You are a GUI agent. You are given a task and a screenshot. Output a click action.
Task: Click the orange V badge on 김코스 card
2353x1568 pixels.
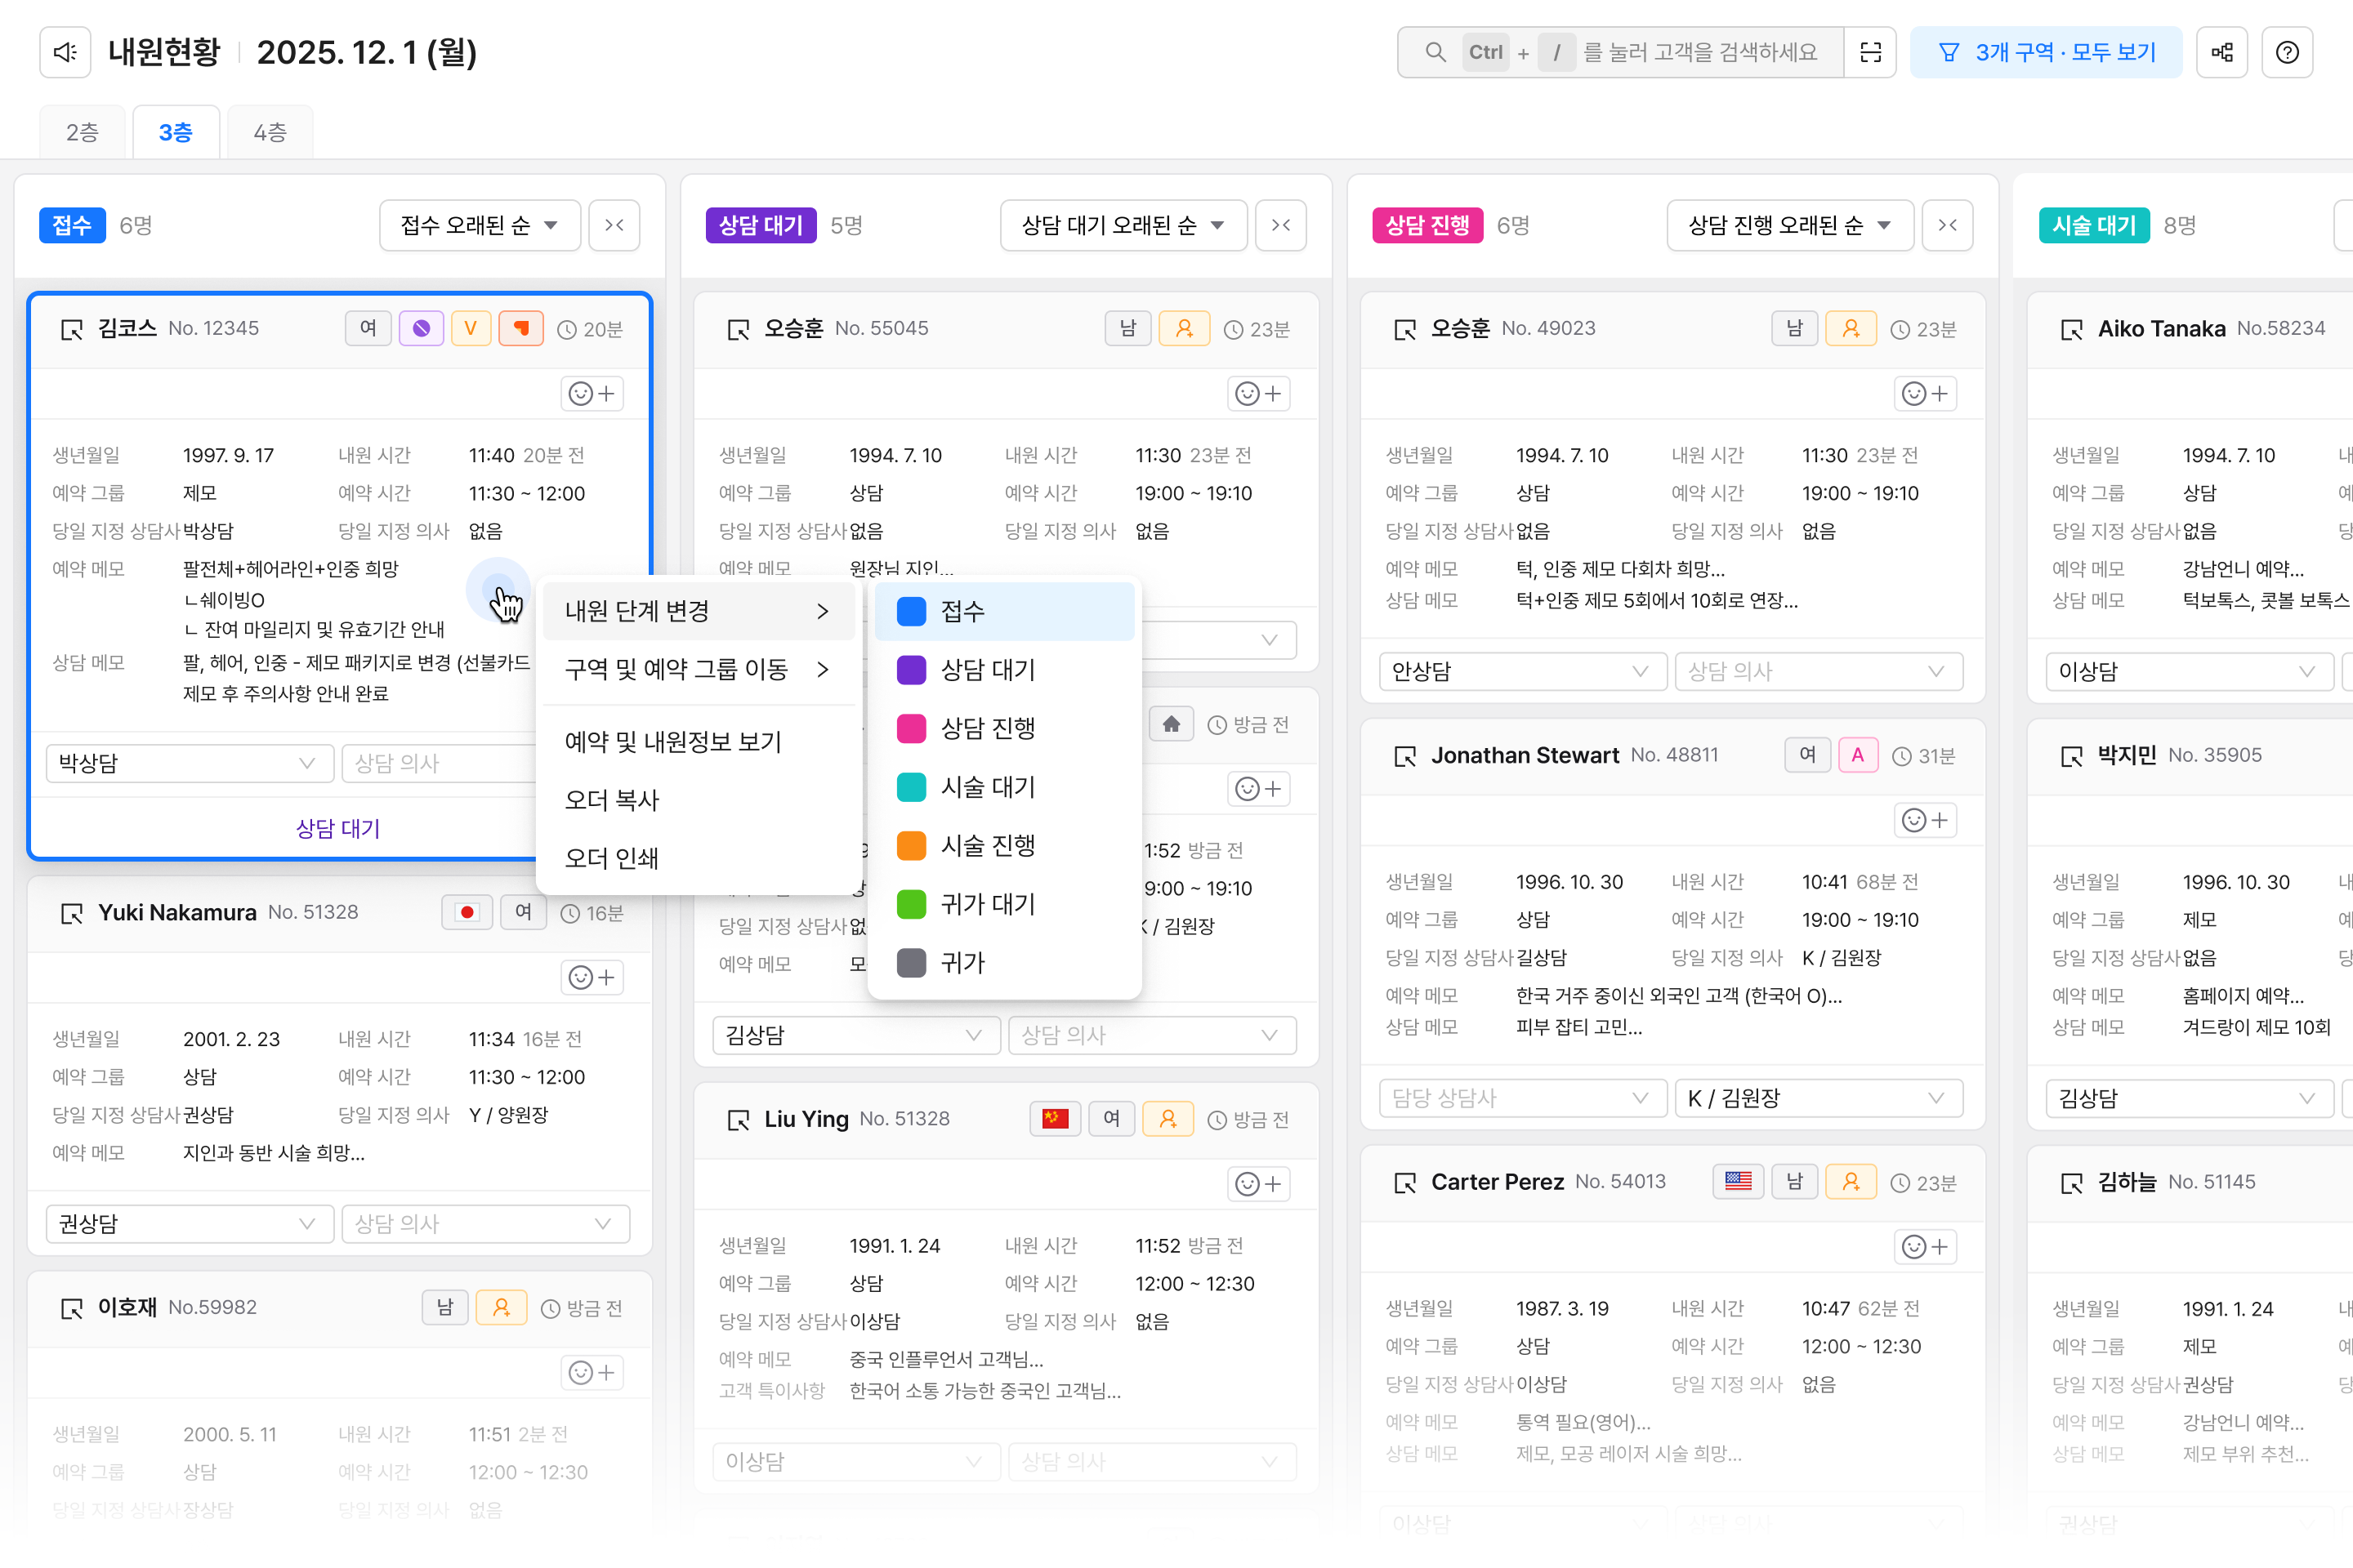[x=471, y=328]
